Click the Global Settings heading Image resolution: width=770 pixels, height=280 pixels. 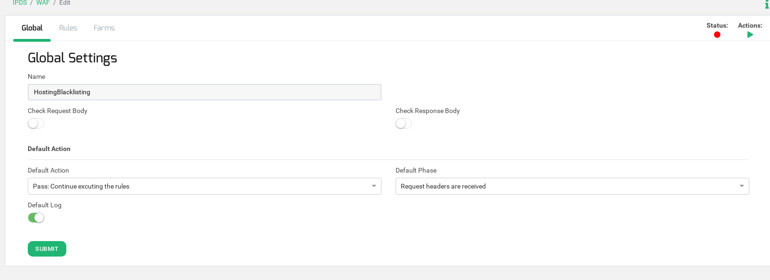pos(72,58)
